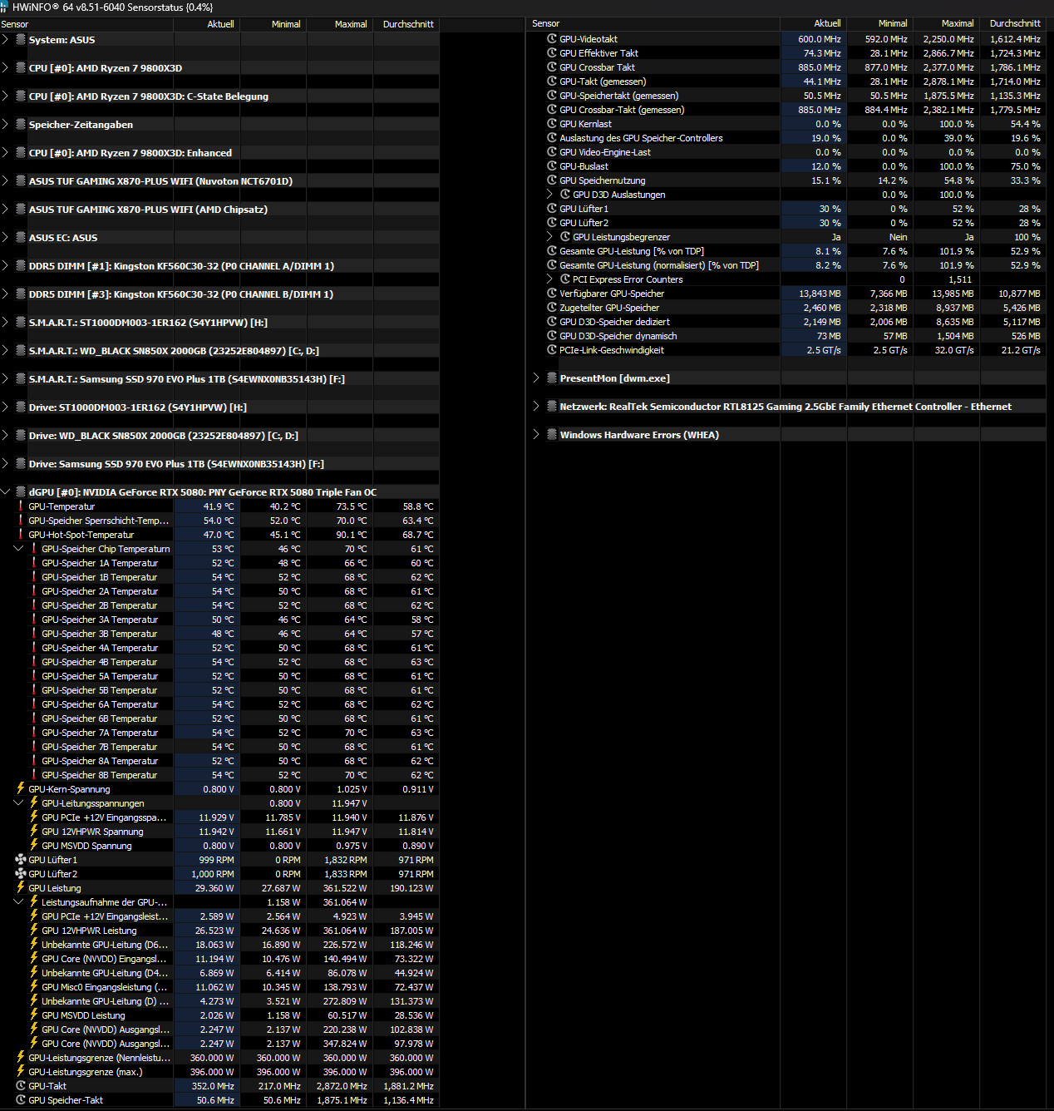Click the HWiNFO app icon in title bar
Screen dimensions: 1054x1111
(x=5, y=7)
